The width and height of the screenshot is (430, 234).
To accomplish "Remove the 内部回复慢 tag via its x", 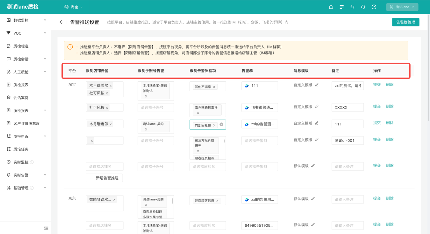I will (x=214, y=125).
